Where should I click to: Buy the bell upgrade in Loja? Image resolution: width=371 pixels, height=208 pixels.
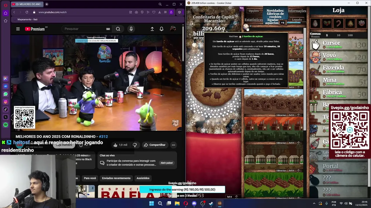(350, 23)
